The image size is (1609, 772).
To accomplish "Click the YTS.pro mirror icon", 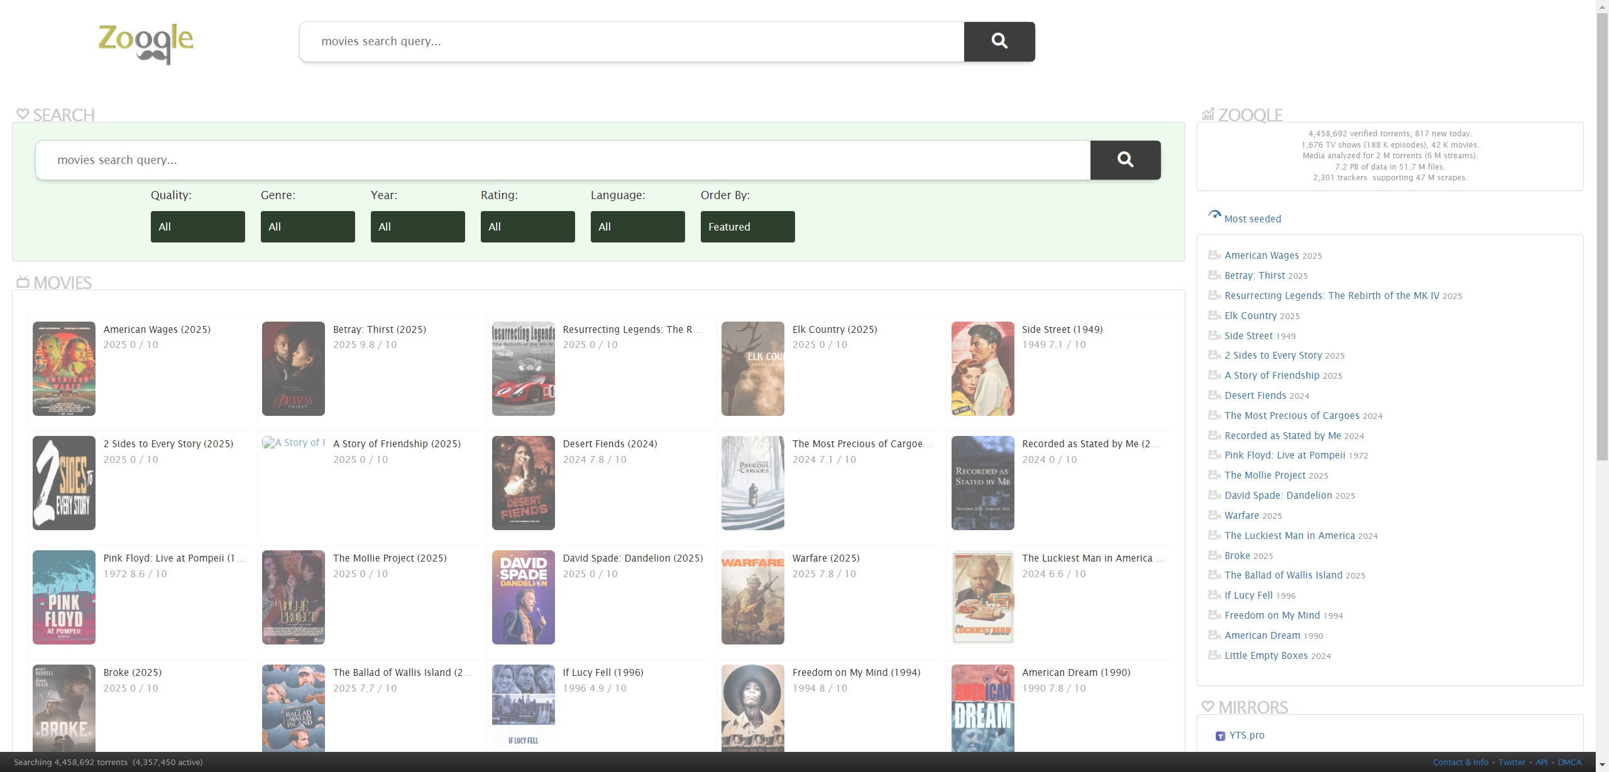I will pos(1220,736).
